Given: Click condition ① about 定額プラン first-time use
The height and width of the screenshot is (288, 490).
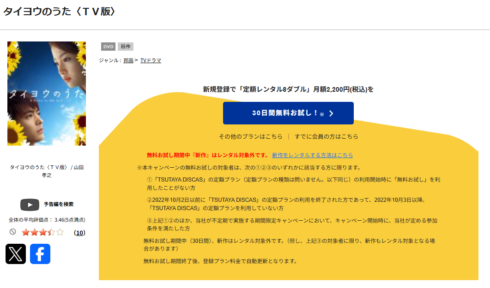Looking at the screenshot, I should pyautogui.click(x=293, y=183).
